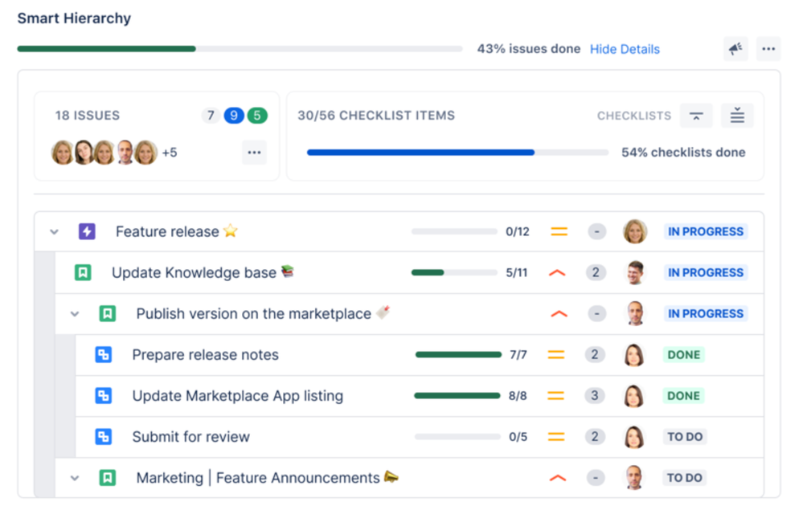The height and width of the screenshot is (506, 803).
Task: Collapse the Feature release row
Action: (55, 232)
